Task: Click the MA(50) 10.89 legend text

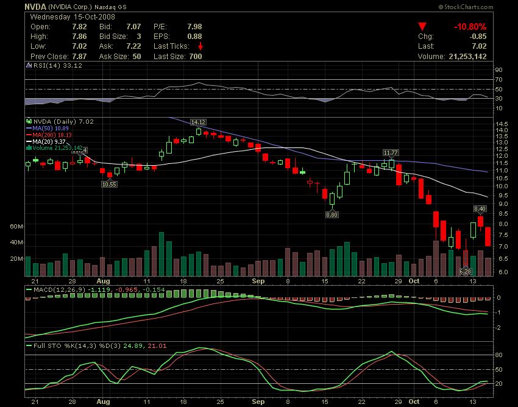Action: pyautogui.click(x=51, y=128)
